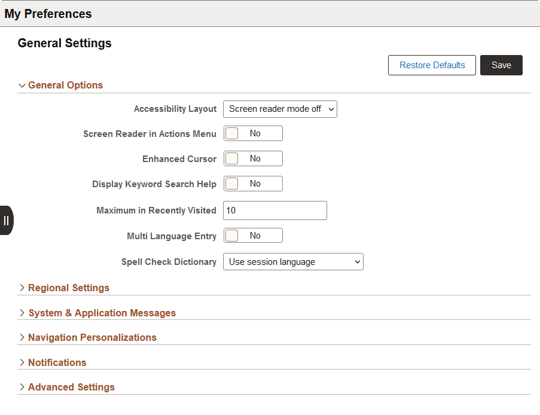Turn on Display Keyword Search Help
Viewport: 540px width, 415px height.
click(253, 184)
